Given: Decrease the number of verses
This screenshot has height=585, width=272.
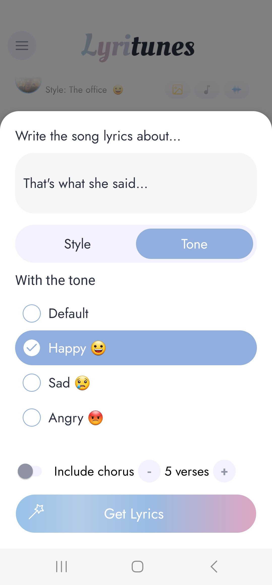Looking at the screenshot, I should [149, 471].
